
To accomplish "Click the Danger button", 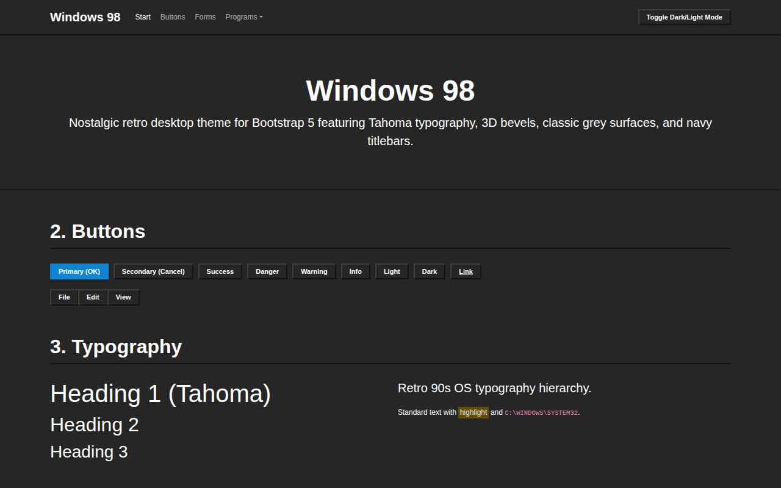I will (x=267, y=271).
